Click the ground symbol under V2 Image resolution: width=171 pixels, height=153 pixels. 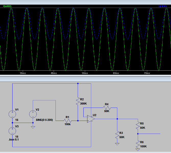point(33,127)
